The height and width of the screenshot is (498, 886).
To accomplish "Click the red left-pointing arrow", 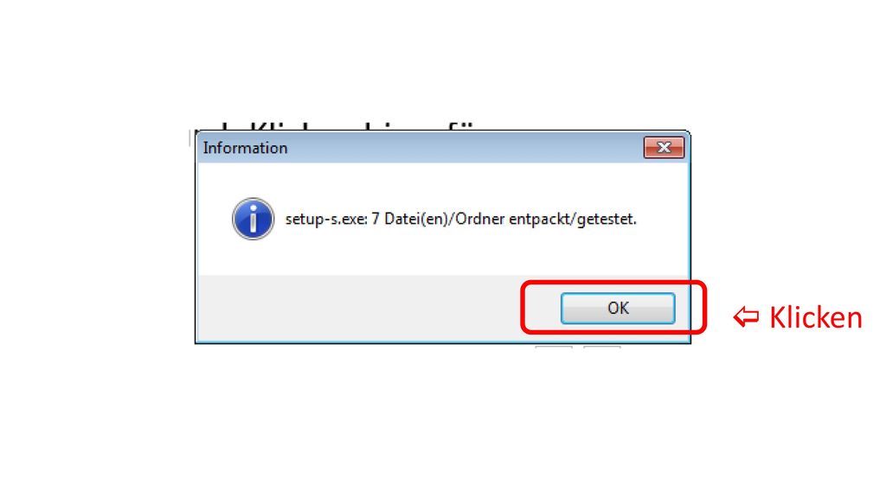I will pyautogui.click(x=746, y=316).
